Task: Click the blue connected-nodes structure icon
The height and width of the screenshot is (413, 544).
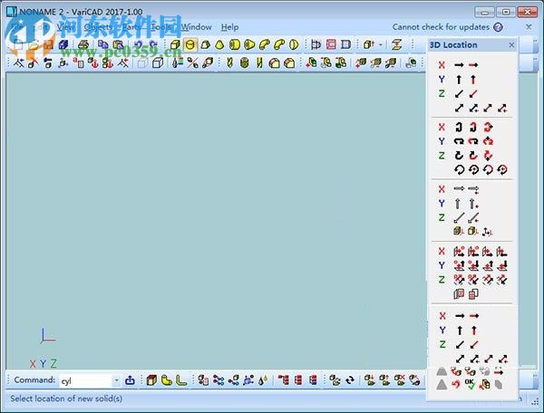Action: [219, 380]
